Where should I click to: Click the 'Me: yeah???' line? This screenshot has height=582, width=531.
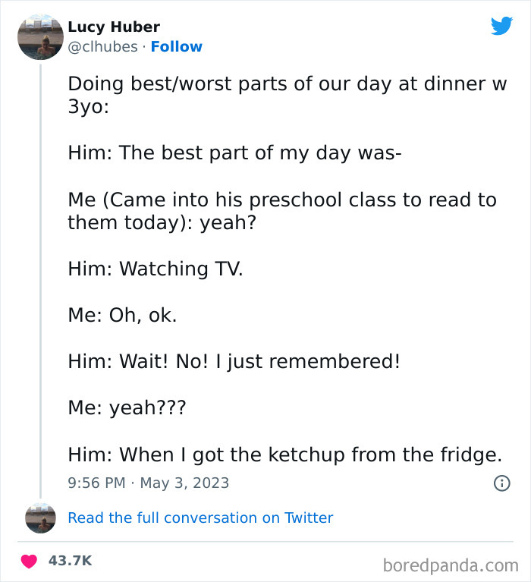coord(127,407)
